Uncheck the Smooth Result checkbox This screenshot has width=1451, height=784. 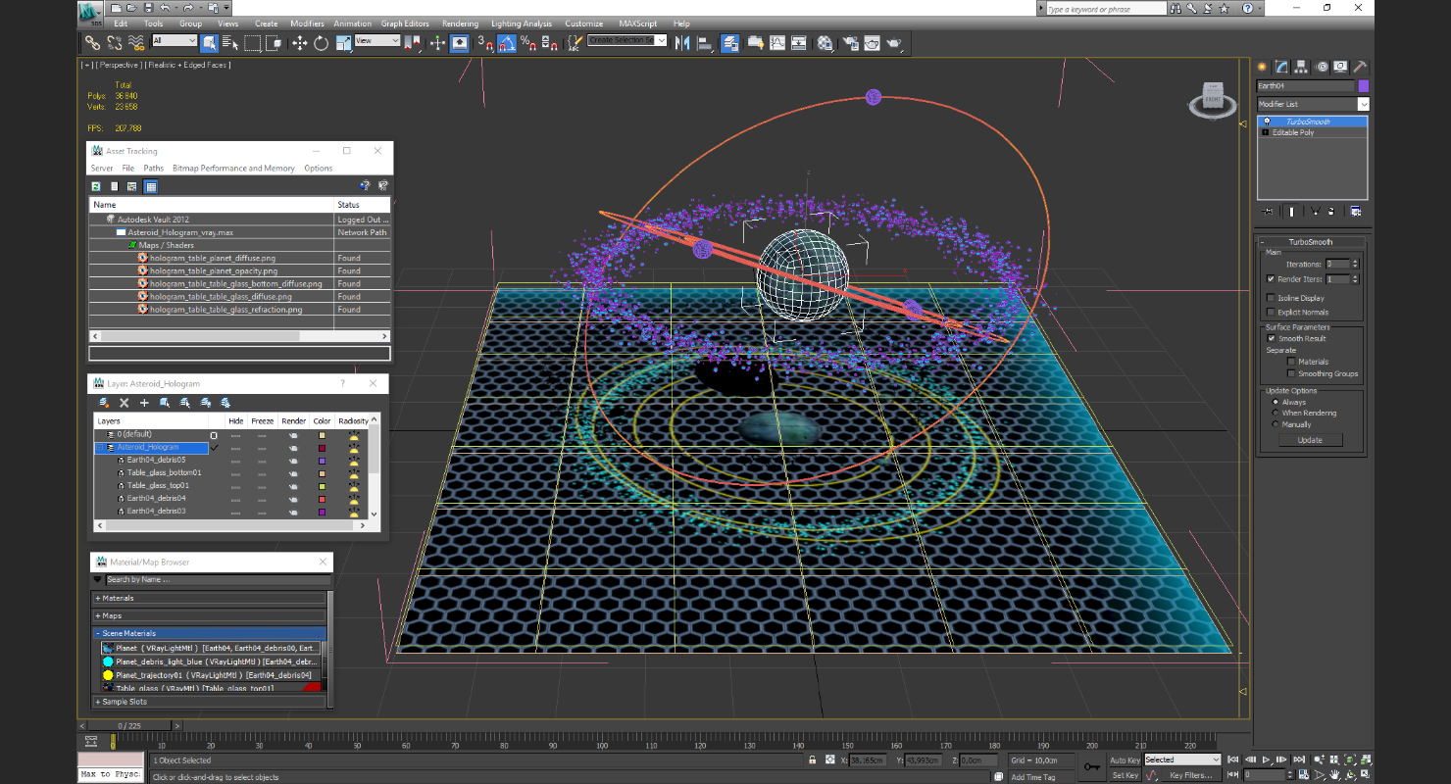[x=1272, y=338]
